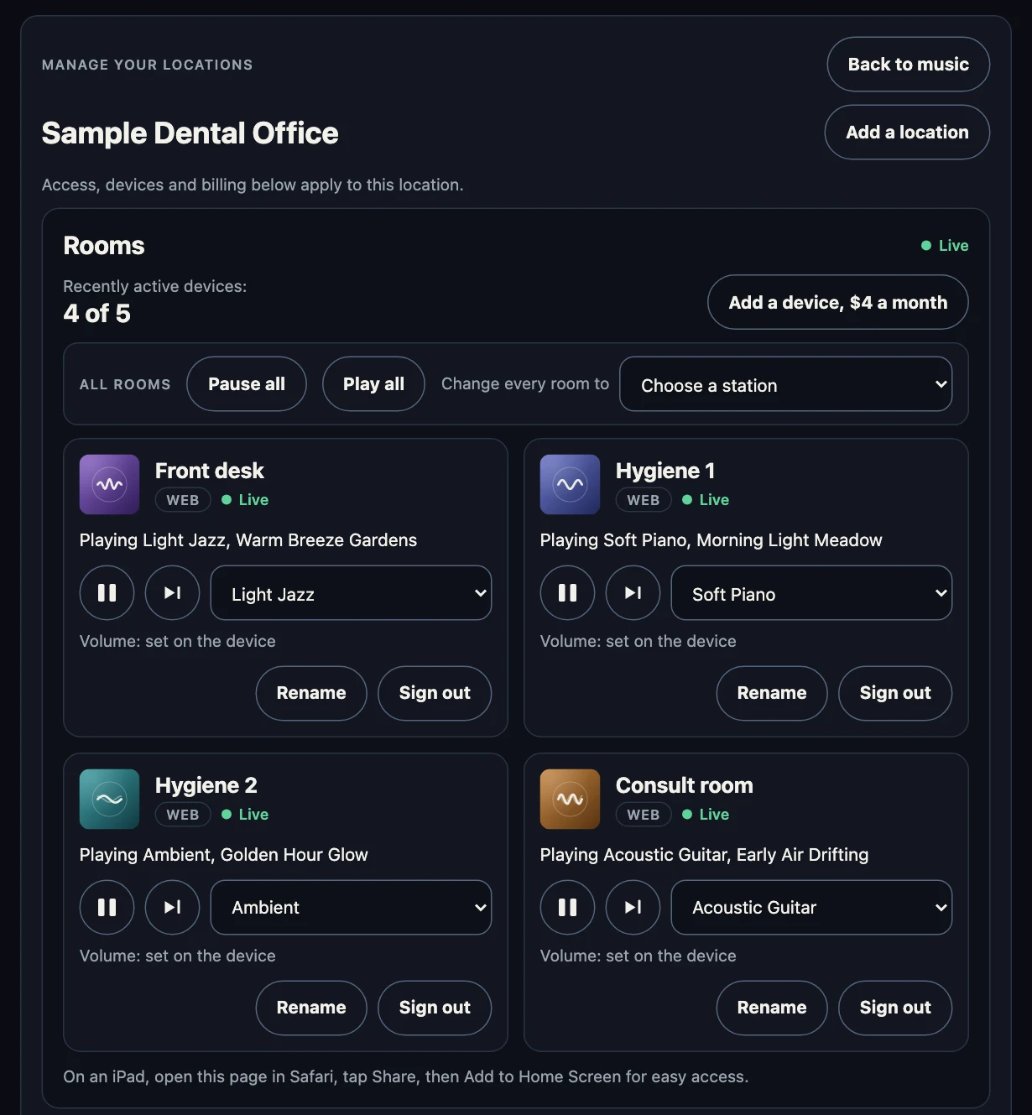The width and height of the screenshot is (1032, 1115).
Task: Click 'Playing Ambient, Golden Hour Glow' text
Action: 224,855
